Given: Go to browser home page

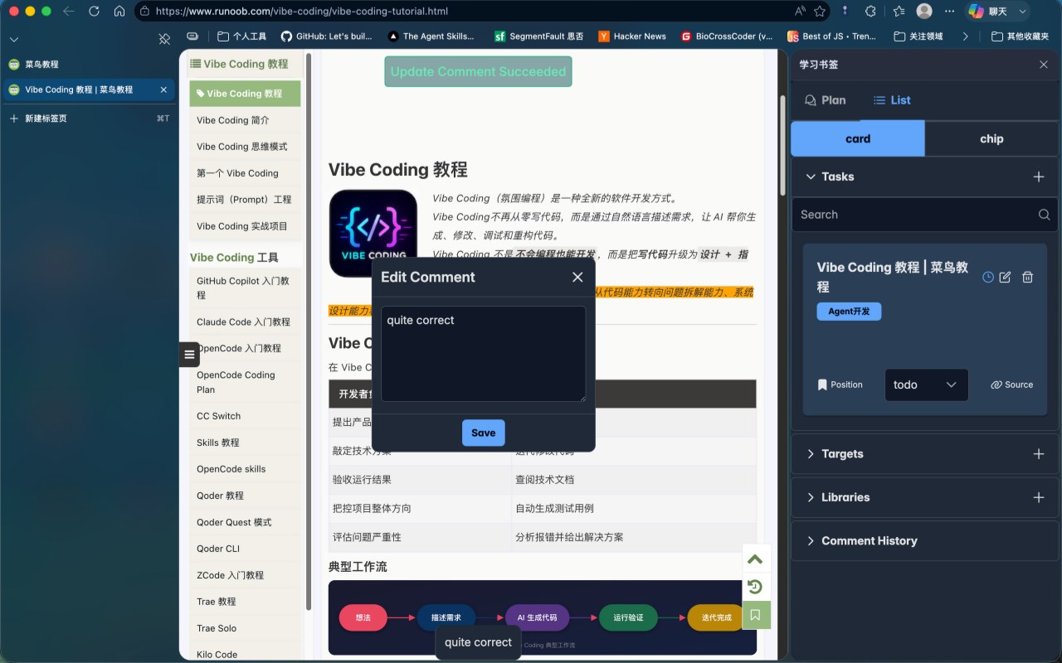Looking at the screenshot, I should coord(119,12).
